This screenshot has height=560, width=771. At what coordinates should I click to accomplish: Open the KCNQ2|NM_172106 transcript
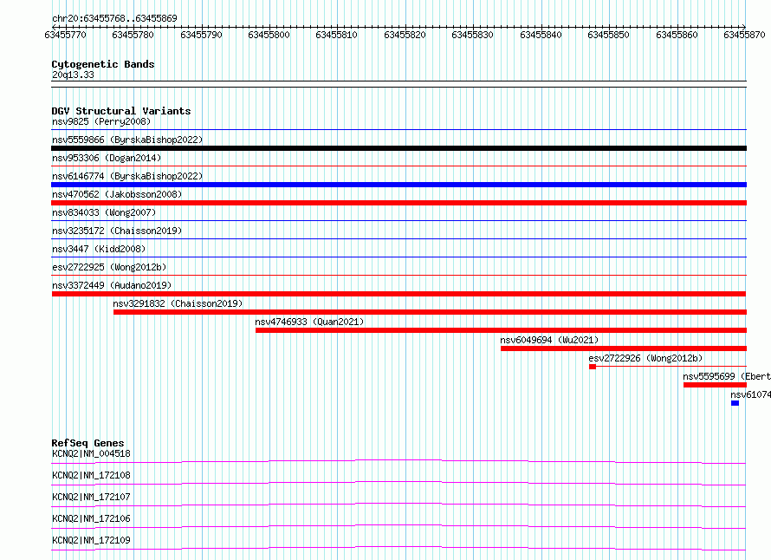[x=91, y=518]
